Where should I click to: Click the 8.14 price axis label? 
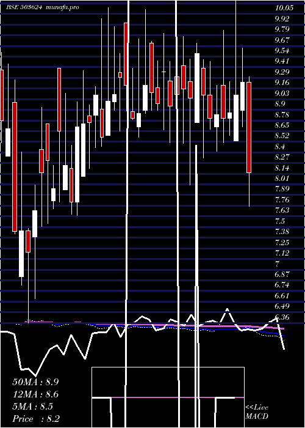point(282,168)
